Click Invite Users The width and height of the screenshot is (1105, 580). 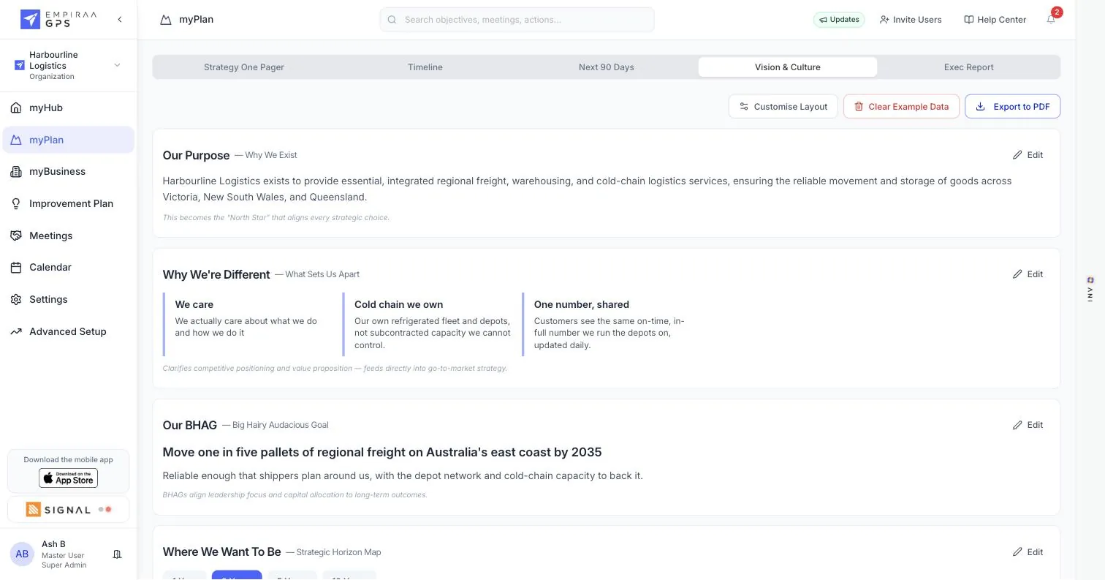pyautogui.click(x=911, y=20)
